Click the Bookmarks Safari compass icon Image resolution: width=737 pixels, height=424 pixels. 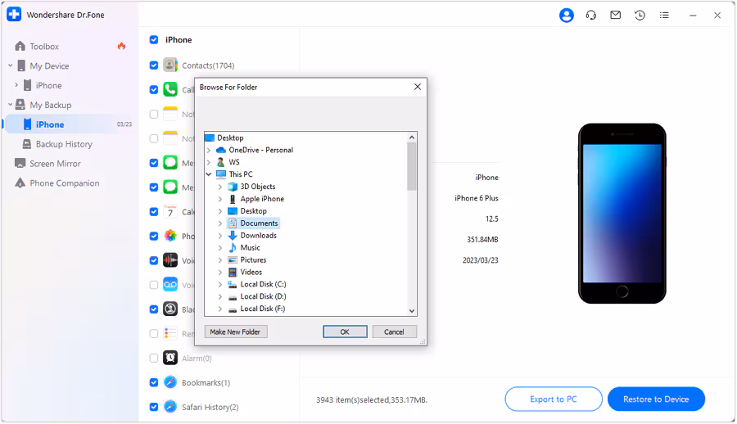click(x=170, y=382)
